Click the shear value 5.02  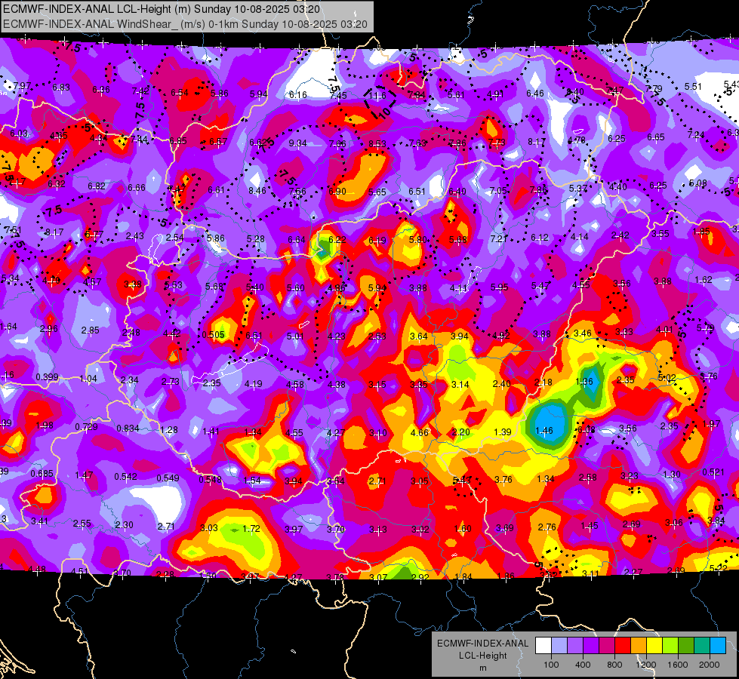pyautogui.click(x=667, y=378)
